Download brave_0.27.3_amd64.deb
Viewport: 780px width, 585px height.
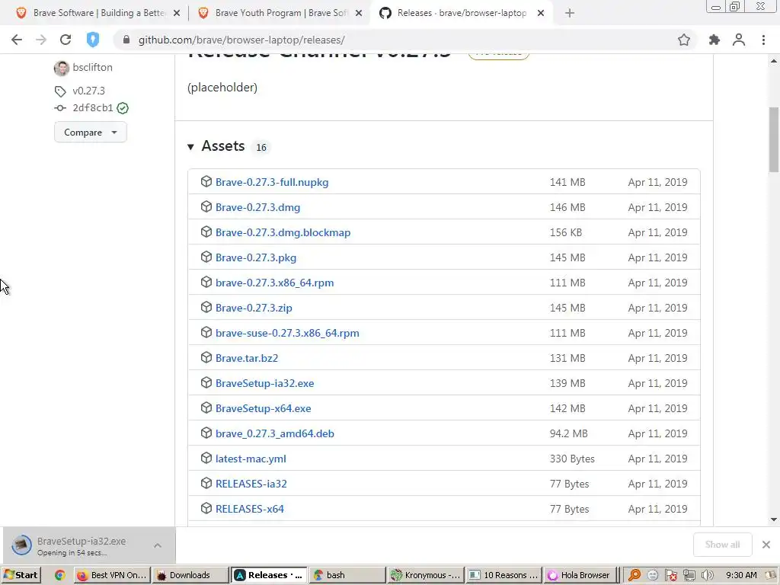pos(274,433)
